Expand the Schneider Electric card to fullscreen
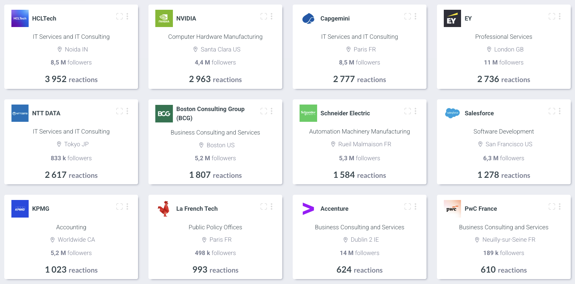Viewport: 575px width, 284px height. [408, 111]
